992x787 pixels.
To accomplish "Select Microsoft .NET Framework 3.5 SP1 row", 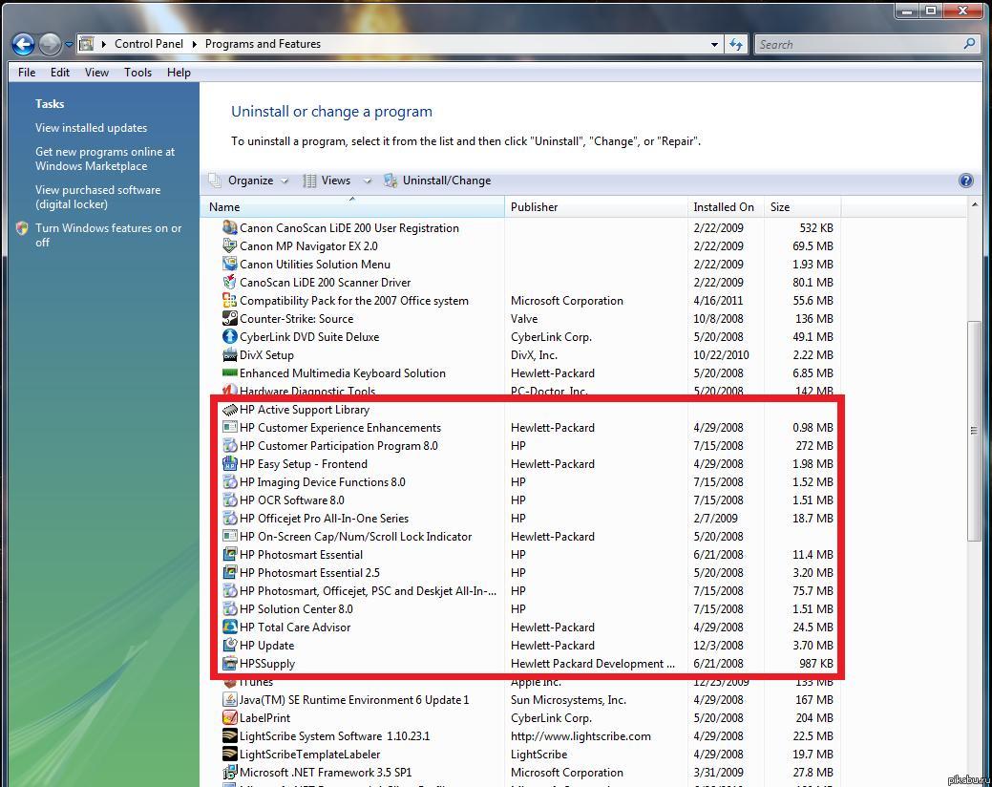I will [528, 773].
